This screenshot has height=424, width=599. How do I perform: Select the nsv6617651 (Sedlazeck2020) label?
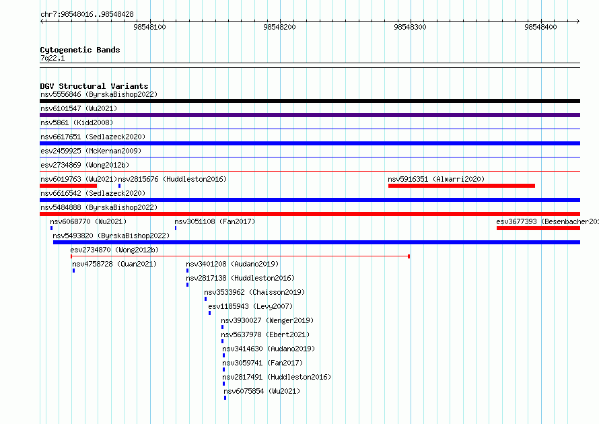click(93, 137)
